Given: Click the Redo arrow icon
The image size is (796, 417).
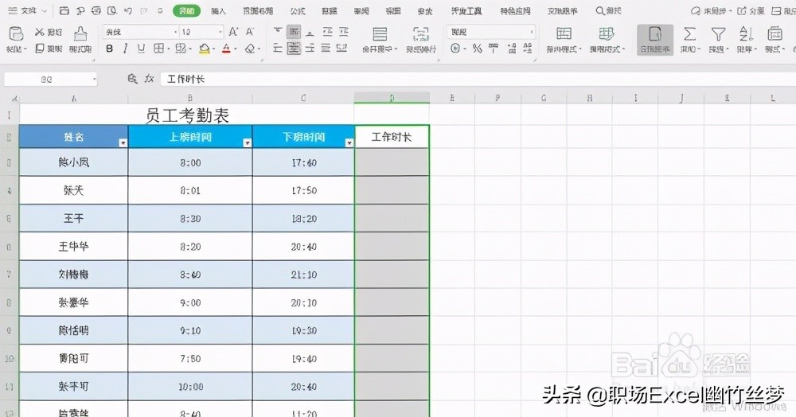Looking at the screenshot, I should tap(143, 10).
